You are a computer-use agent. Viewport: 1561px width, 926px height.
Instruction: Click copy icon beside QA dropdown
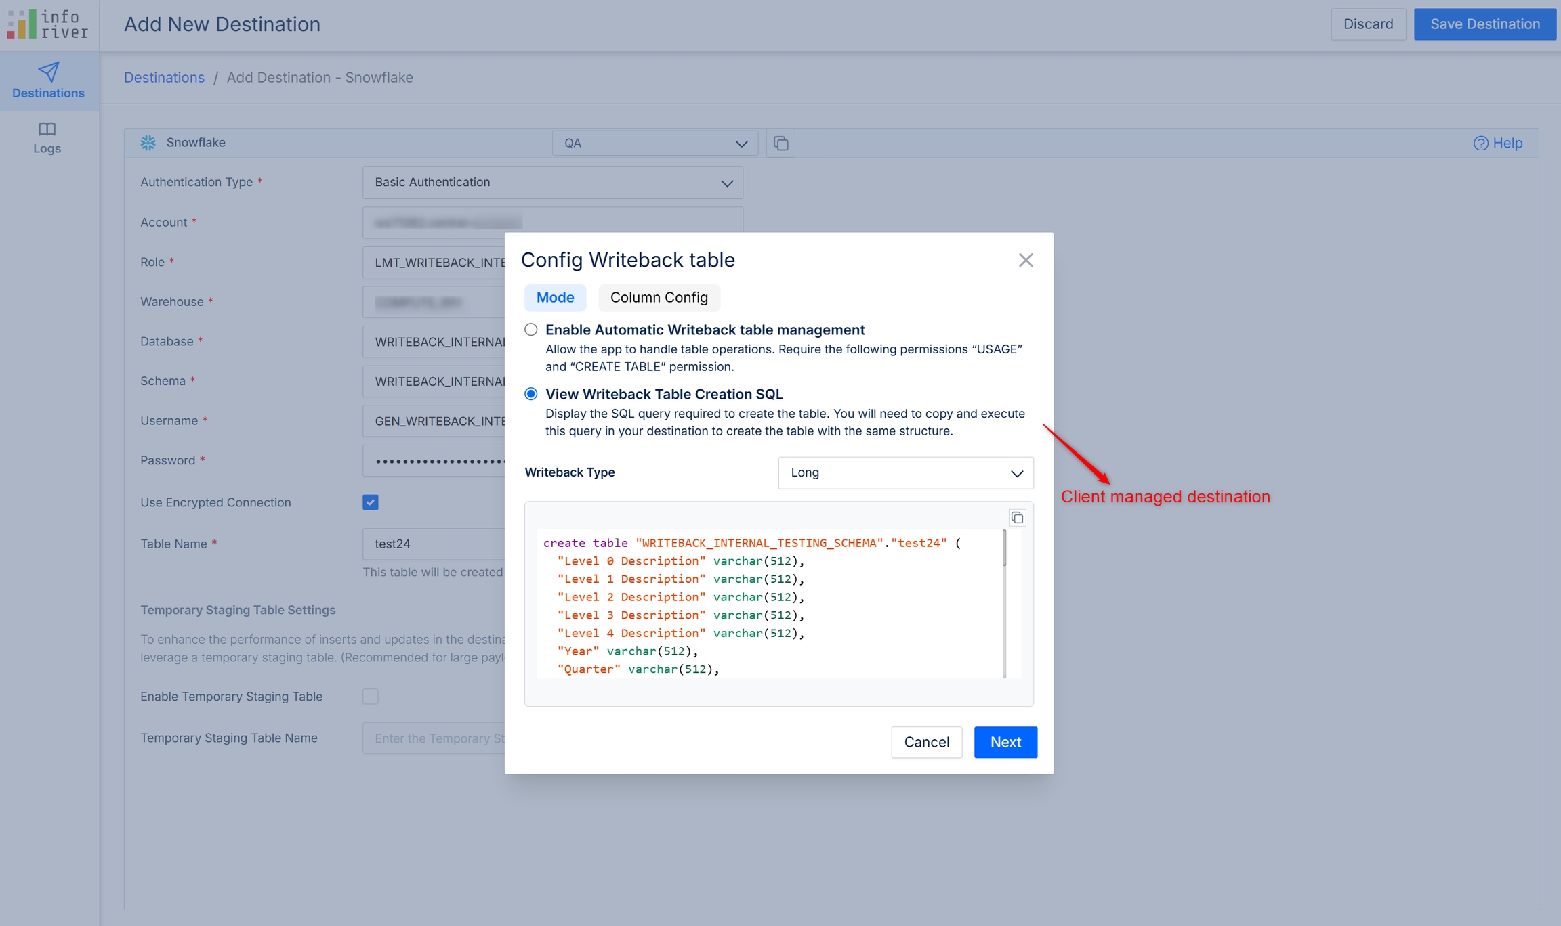[780, 144]
